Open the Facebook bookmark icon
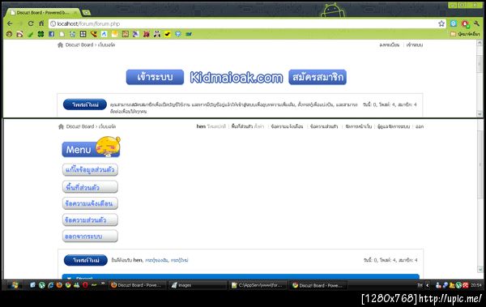This screenshot has height=307, width=486. (52, 34)
